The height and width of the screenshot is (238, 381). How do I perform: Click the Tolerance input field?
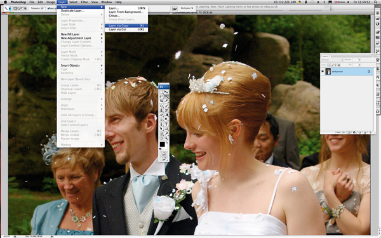pos(43,8)
